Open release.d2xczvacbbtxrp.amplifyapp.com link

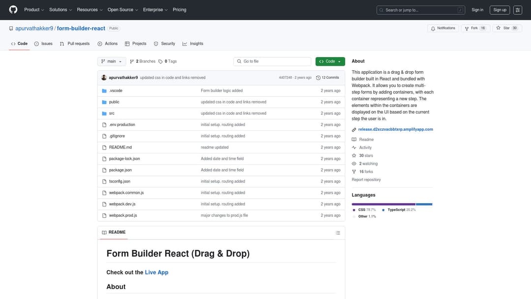click(x=395, y=129)
